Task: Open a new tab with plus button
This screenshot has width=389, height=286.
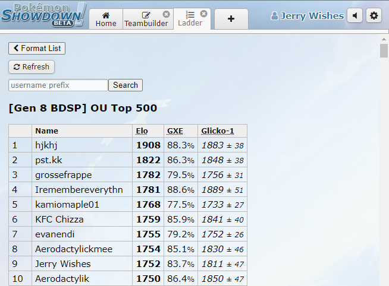Action: (x=231, y=19)
